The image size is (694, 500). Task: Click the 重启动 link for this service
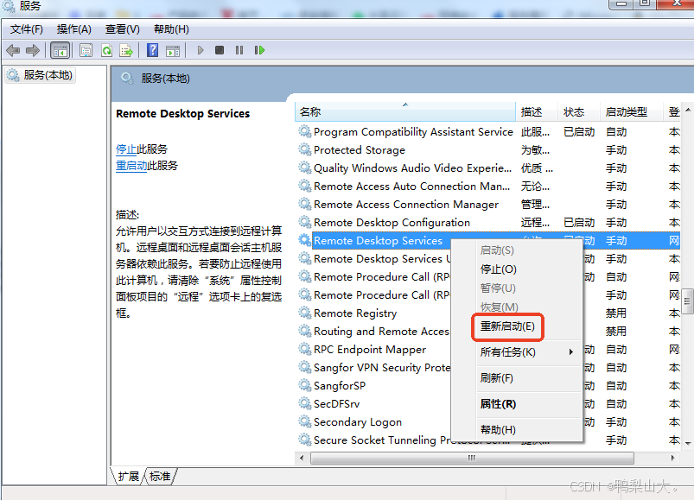[131, 166]
